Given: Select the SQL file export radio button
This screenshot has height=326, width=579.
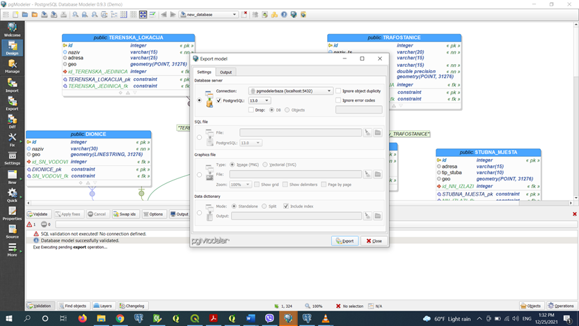Looking at the screenshot, I should pos(200,137).
